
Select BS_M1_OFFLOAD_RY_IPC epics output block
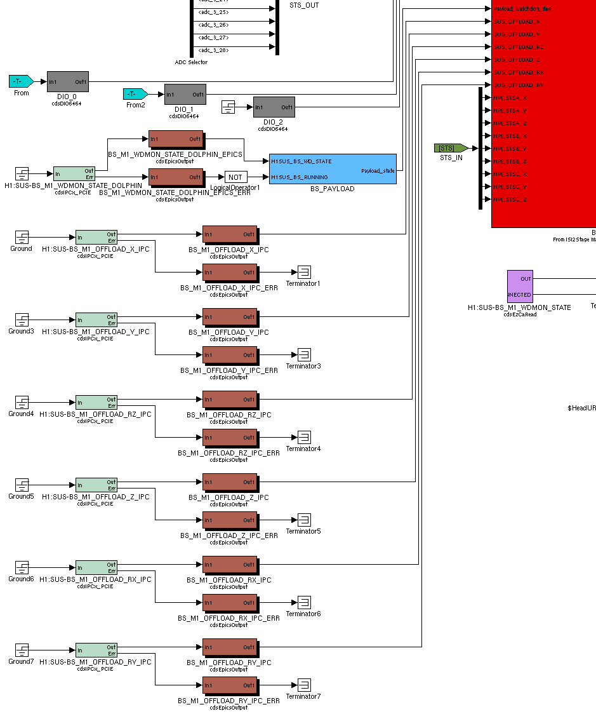[230, 648]
